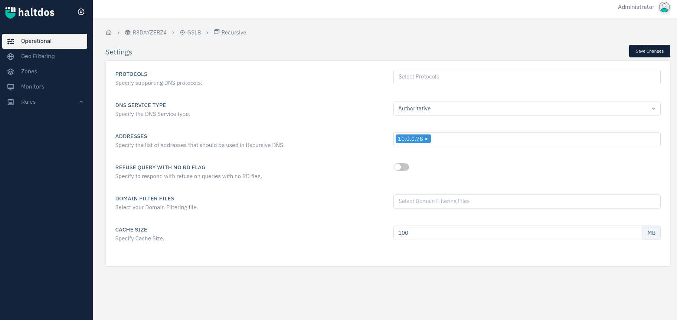Go to home via breadcrumb house icon
Screen dimensions: 677x320
click(x=109, y=32)
